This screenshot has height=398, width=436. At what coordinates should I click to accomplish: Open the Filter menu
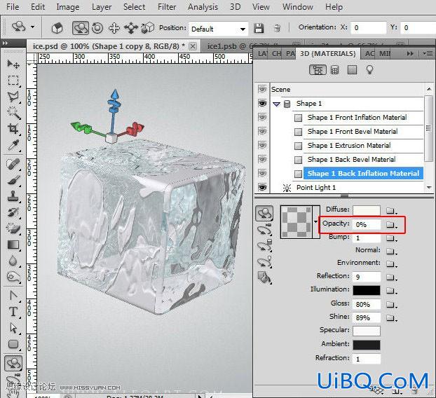(167, 7)
